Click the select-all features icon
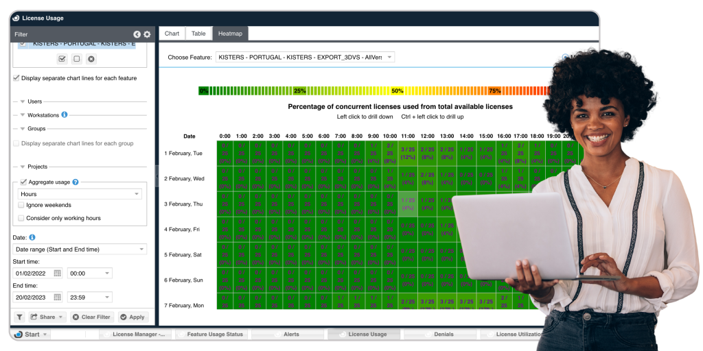 point(62,59)
